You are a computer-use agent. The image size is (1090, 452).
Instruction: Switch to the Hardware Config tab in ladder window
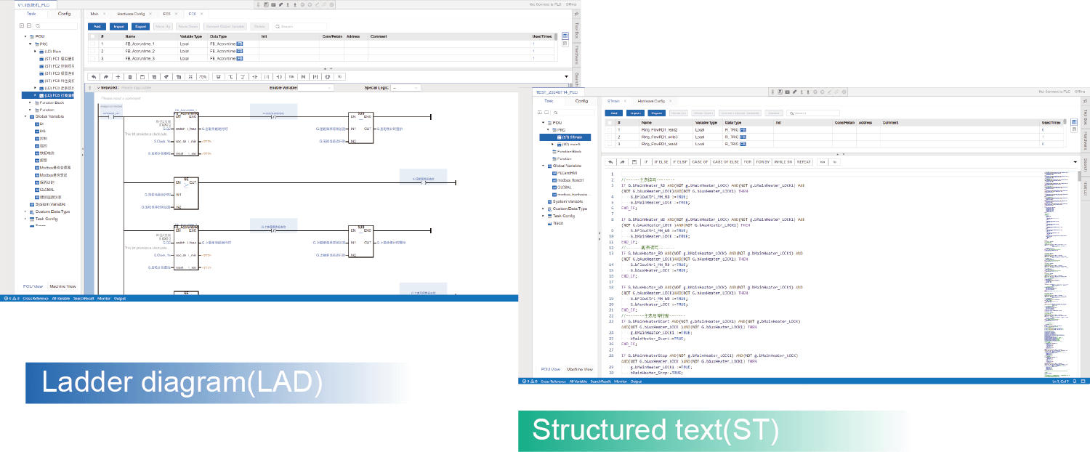coord(131,14)
